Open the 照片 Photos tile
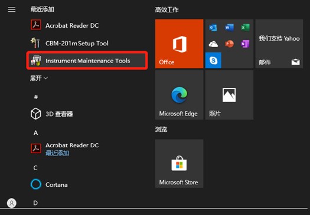Screen dimensions: 310x215 (229, 95)
